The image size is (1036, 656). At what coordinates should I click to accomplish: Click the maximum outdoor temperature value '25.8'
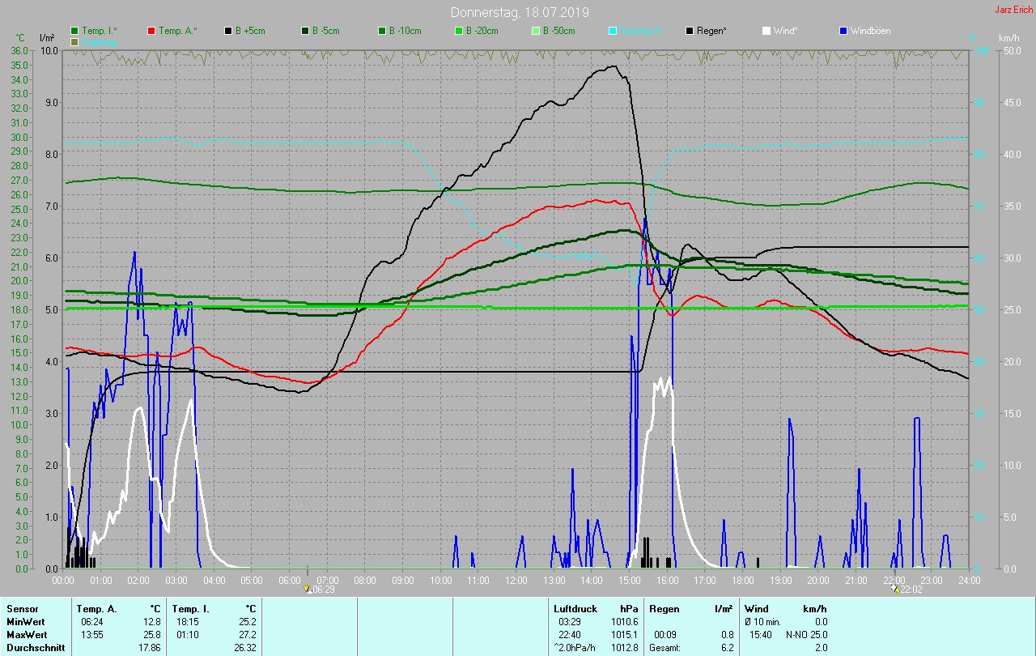[x=151, y=635]
